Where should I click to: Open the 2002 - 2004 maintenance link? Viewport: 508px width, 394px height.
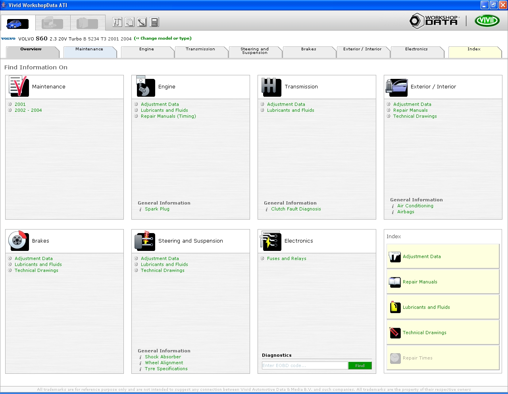point(28,110)
